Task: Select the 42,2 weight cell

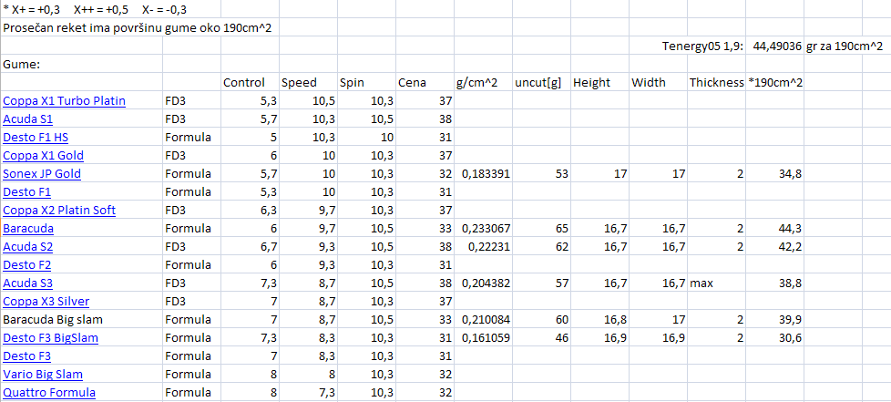Action: tap(774, 247)
